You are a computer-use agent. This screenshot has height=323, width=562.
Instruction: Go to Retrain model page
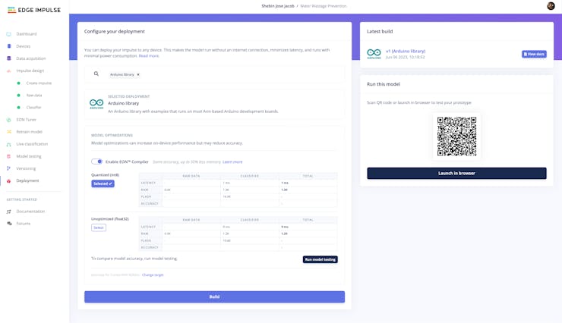pyautogui.click(x=30, y=132)
